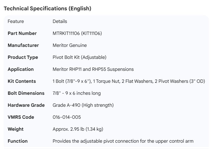Click the Details column header
The image size is (211, 149).
pos(60,21)
